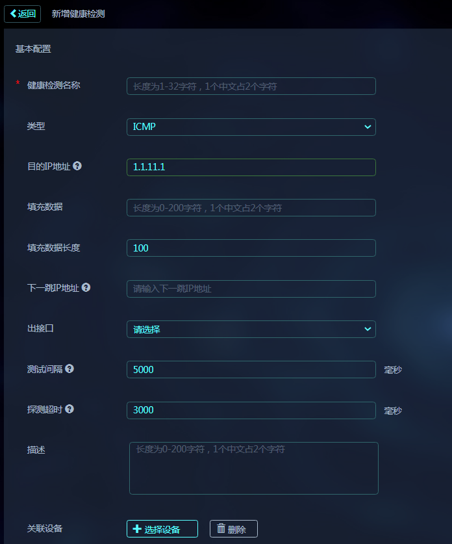Click the help icon next to 目的IP地址
Screen dimensions: 452x544
(x=77, y=166)
